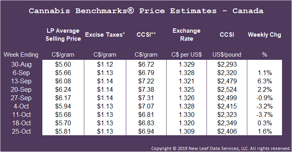292x152 pixels.
Task: Select the $7.38 CCSI per gram cell
Action: (x=146, y=89)
